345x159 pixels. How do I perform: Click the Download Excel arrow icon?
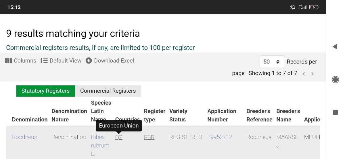coord(89,61)
